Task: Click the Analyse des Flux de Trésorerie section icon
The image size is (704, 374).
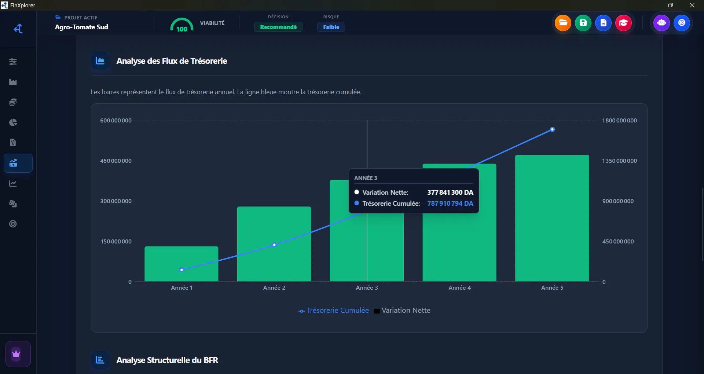Action: (x=100, y=61)
